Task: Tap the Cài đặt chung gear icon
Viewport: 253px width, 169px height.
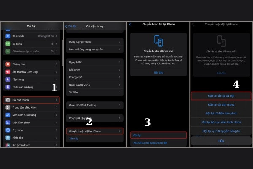Action: [x=8, y=100]
